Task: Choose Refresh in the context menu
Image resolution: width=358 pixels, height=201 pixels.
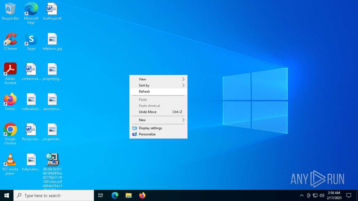Action: pos(158,92)
